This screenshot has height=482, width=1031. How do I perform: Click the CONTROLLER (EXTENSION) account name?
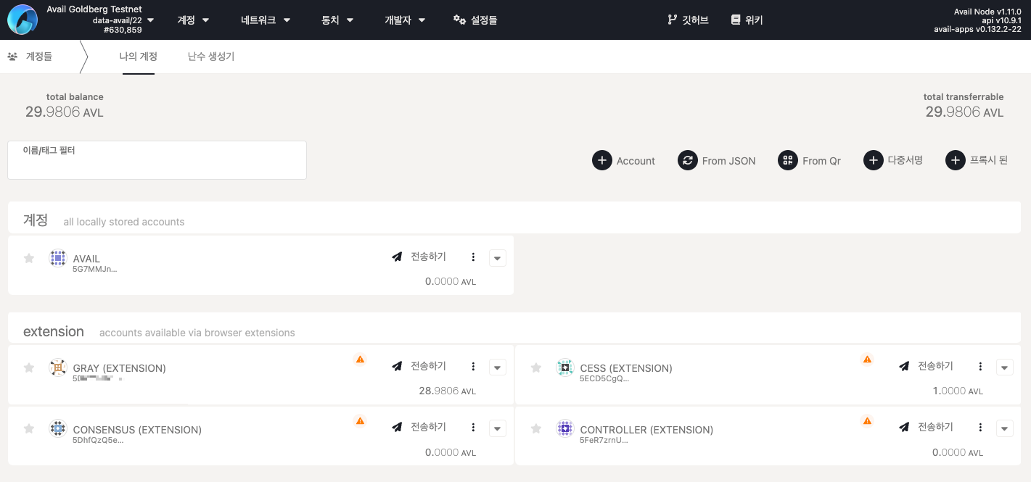coord(646,430)
